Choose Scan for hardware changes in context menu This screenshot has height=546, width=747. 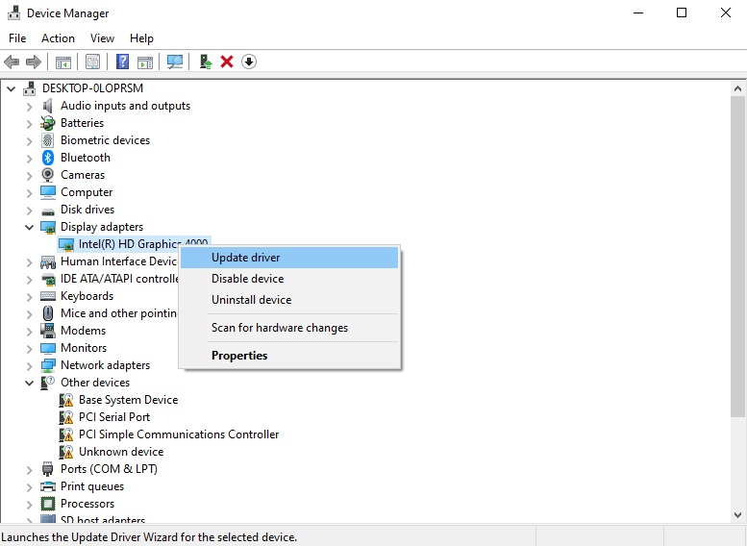[x=289, y=328]
